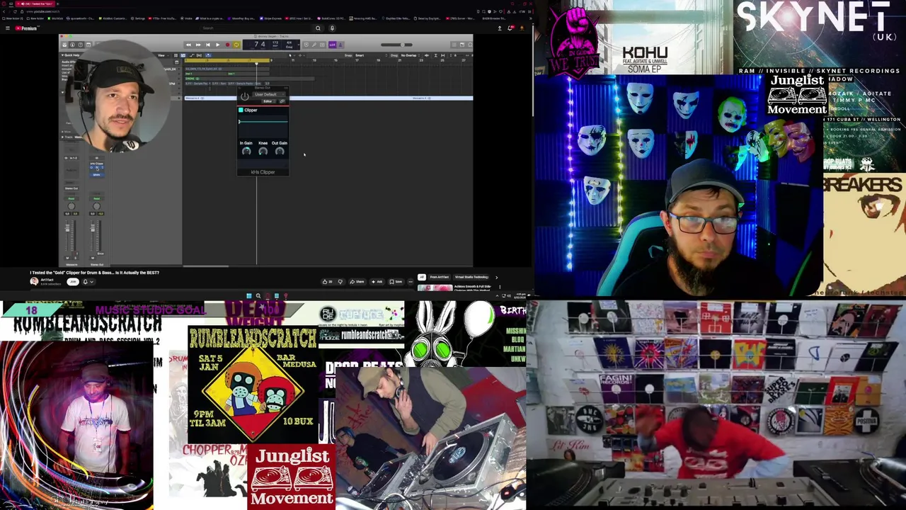Open the taskbar clock and date
The image size is (906, 510).
520,295
